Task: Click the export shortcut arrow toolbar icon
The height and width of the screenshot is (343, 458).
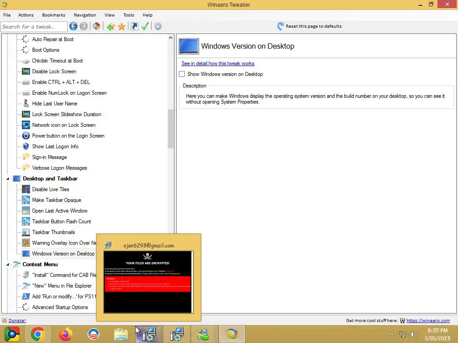Action: [x=134, y=26]
